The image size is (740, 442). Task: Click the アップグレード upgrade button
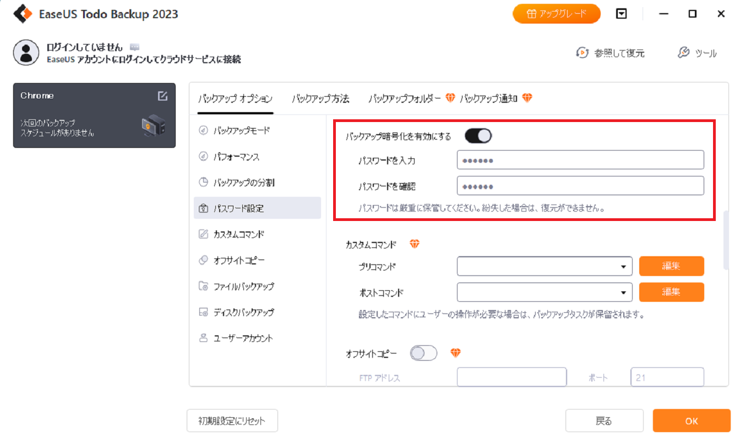(556, 14)
